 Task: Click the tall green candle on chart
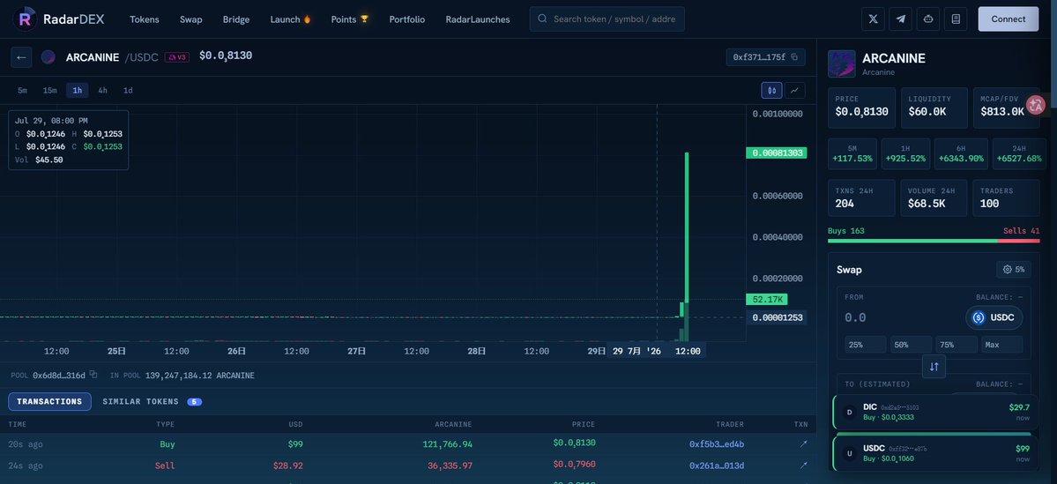[687, 227]
